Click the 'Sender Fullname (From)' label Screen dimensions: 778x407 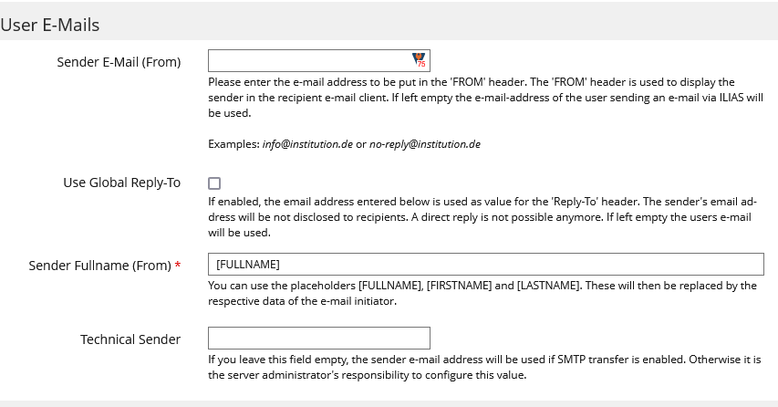[99, 266]
